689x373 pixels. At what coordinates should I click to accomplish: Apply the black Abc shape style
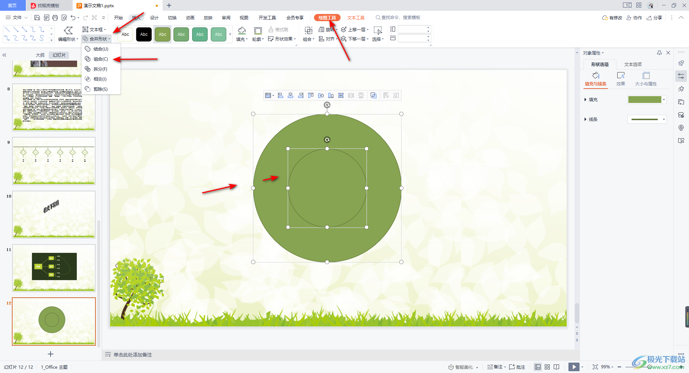(144, 34)
